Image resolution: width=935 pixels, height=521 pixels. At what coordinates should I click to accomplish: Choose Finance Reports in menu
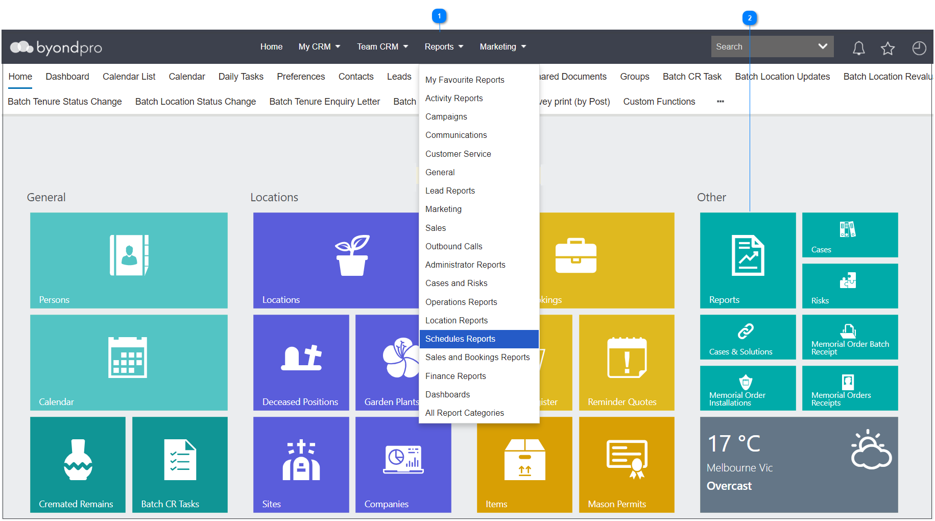point(479,376)
